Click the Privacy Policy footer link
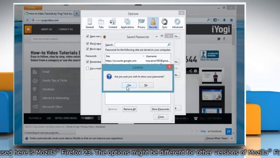The height and width of the screenshot is (158, 280). point(87,127)
